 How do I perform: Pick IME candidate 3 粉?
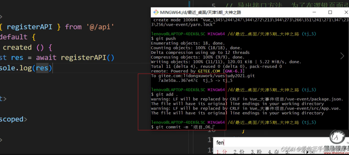tap(256, 151)
